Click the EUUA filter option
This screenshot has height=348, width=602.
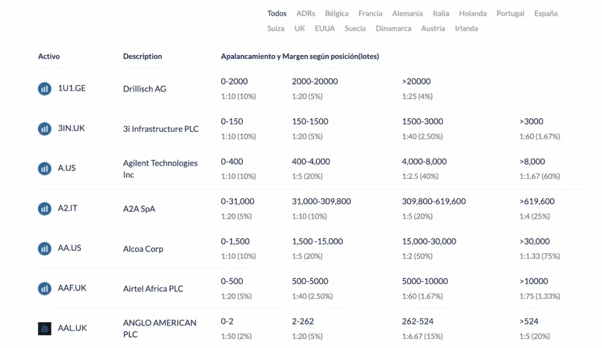[325, 28]
